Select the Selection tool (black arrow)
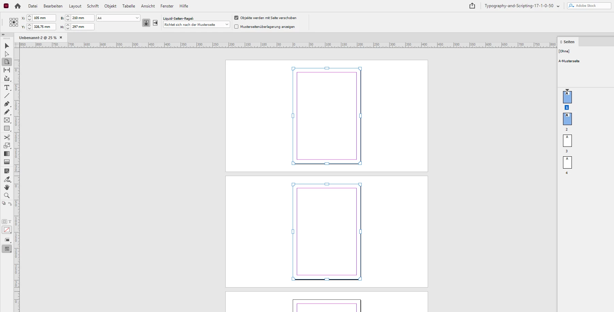This screenshot has width=614, height=312. pos(7,46)
